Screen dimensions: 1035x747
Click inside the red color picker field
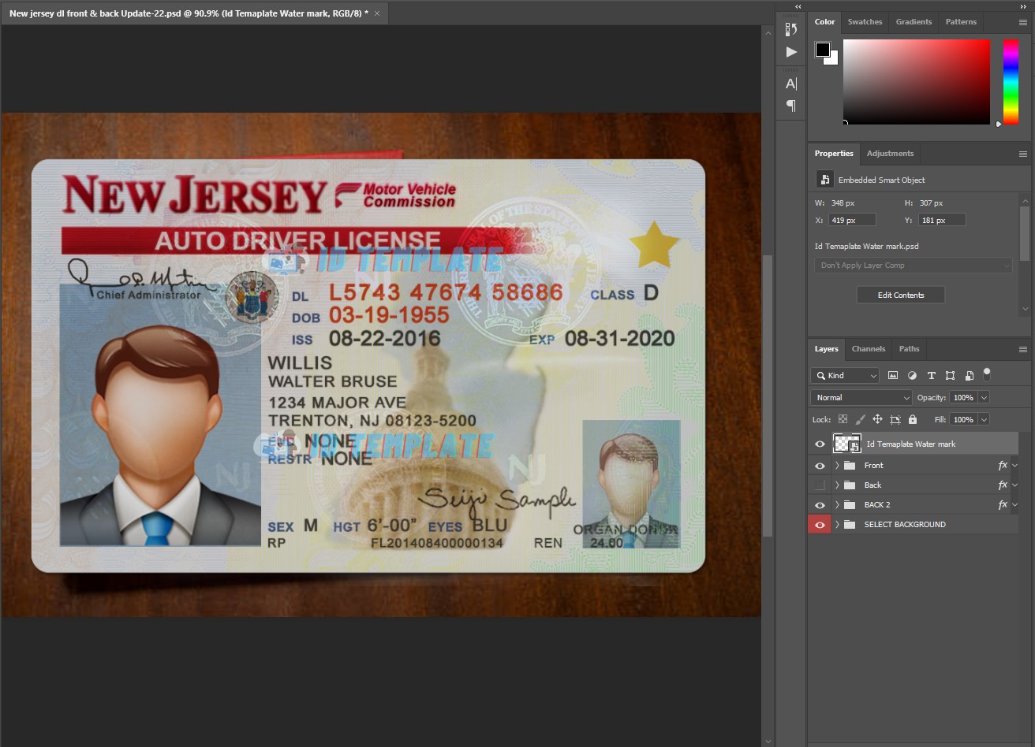[916, 82]
